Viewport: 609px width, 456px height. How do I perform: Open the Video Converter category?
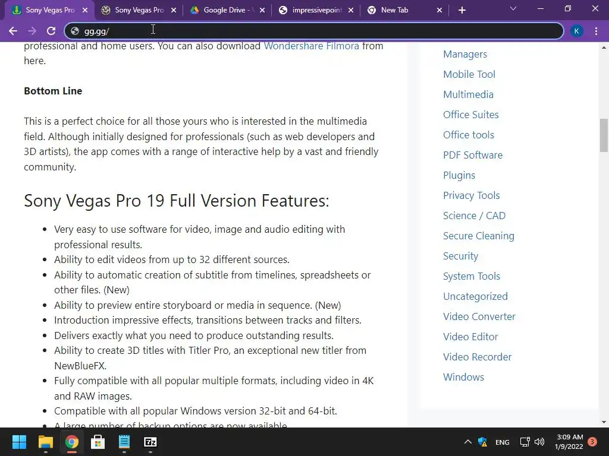point(479,316)
